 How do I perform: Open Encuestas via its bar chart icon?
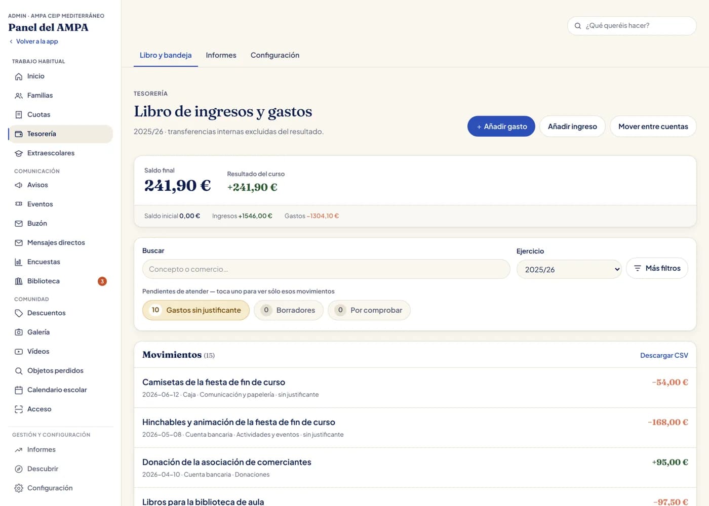[19, 262]
